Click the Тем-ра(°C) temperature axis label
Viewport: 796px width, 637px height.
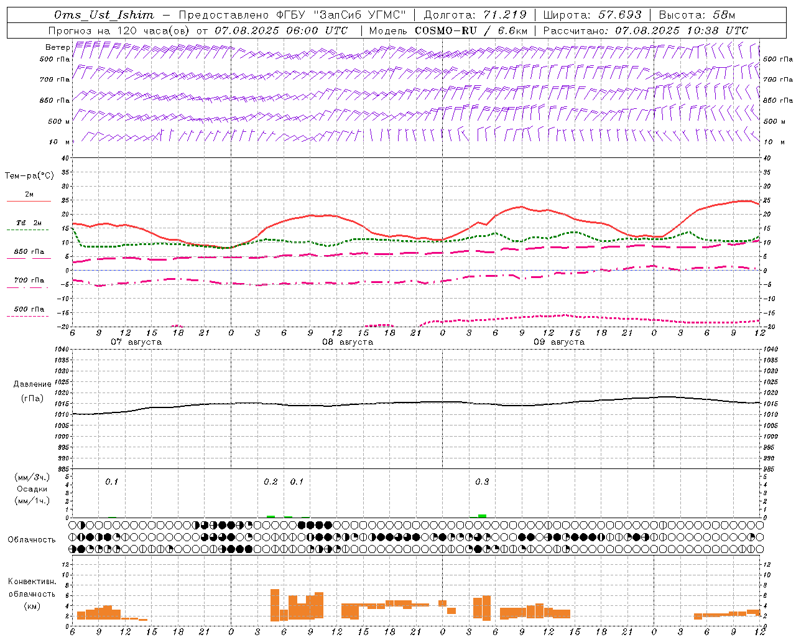[x=29, y=176]
